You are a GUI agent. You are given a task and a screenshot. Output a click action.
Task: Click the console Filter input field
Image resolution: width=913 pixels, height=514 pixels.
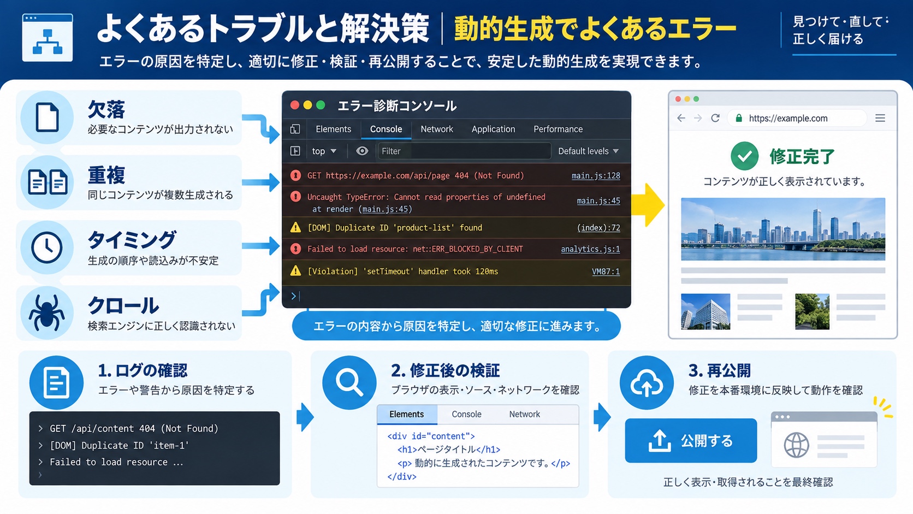(x=464, y=151)
